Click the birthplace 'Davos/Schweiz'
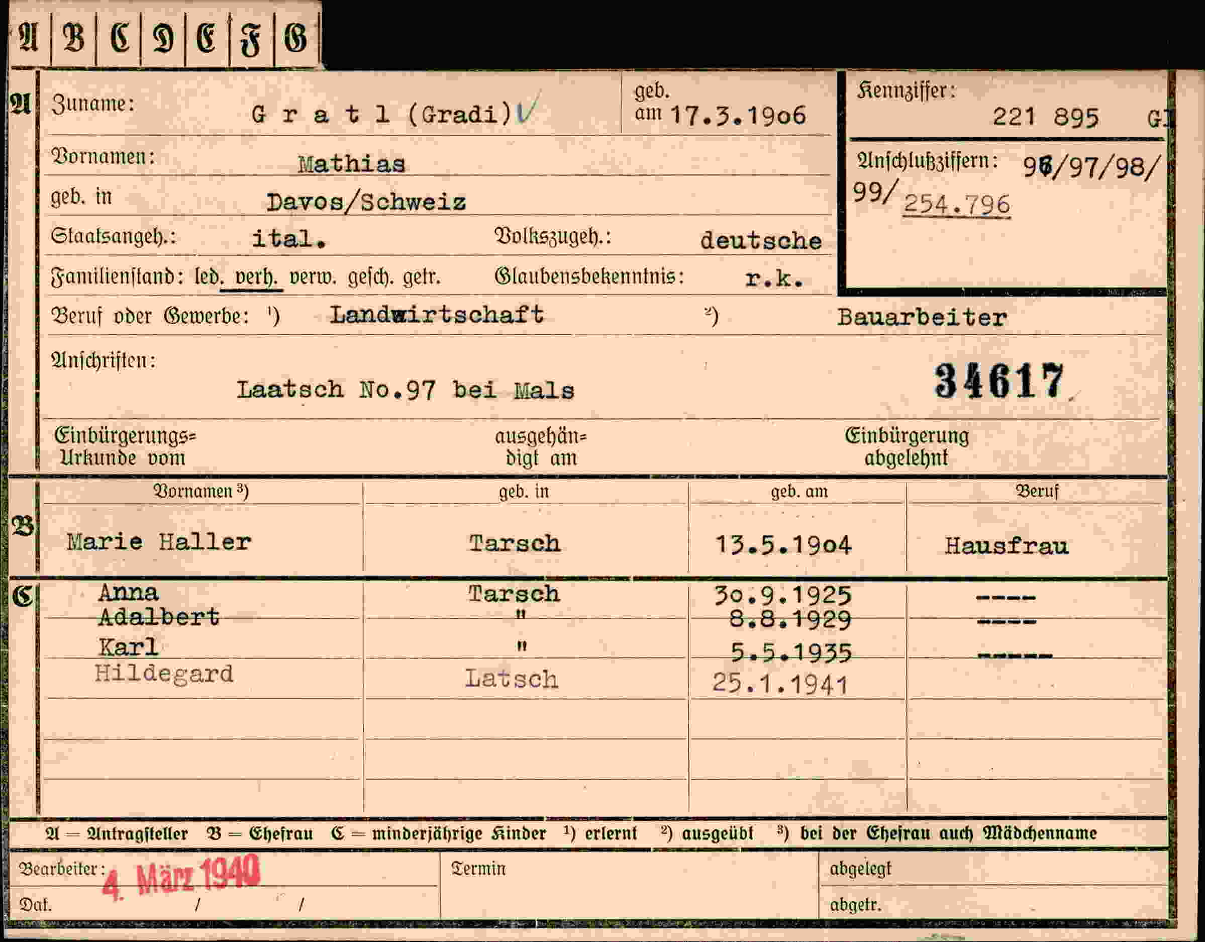Screen dimensions: 1205x942 pyautogui.click(x=366, y=202)
